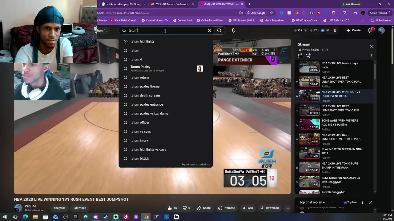Open chat replay options menu
Screen dimensions: 394x221
[362, 202]
